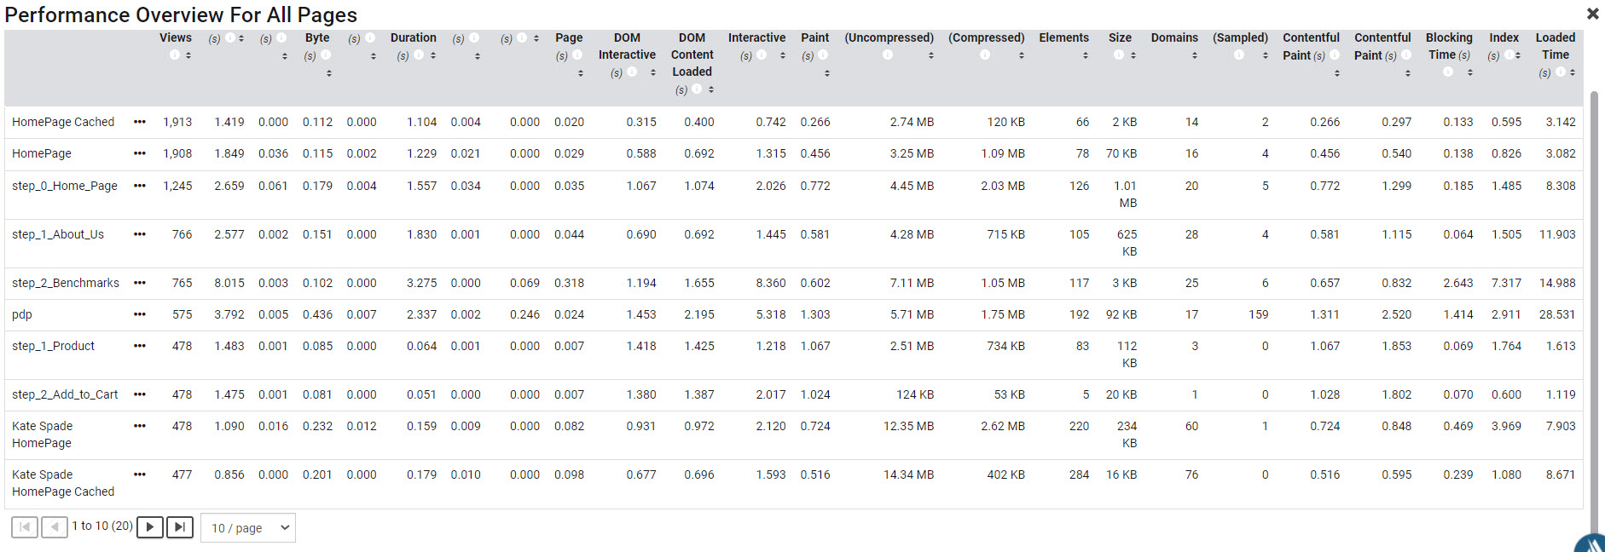Open the three-dot menu for step_0_Home_Page
This screenshot has height=552, width=1605.
(140, 186)
